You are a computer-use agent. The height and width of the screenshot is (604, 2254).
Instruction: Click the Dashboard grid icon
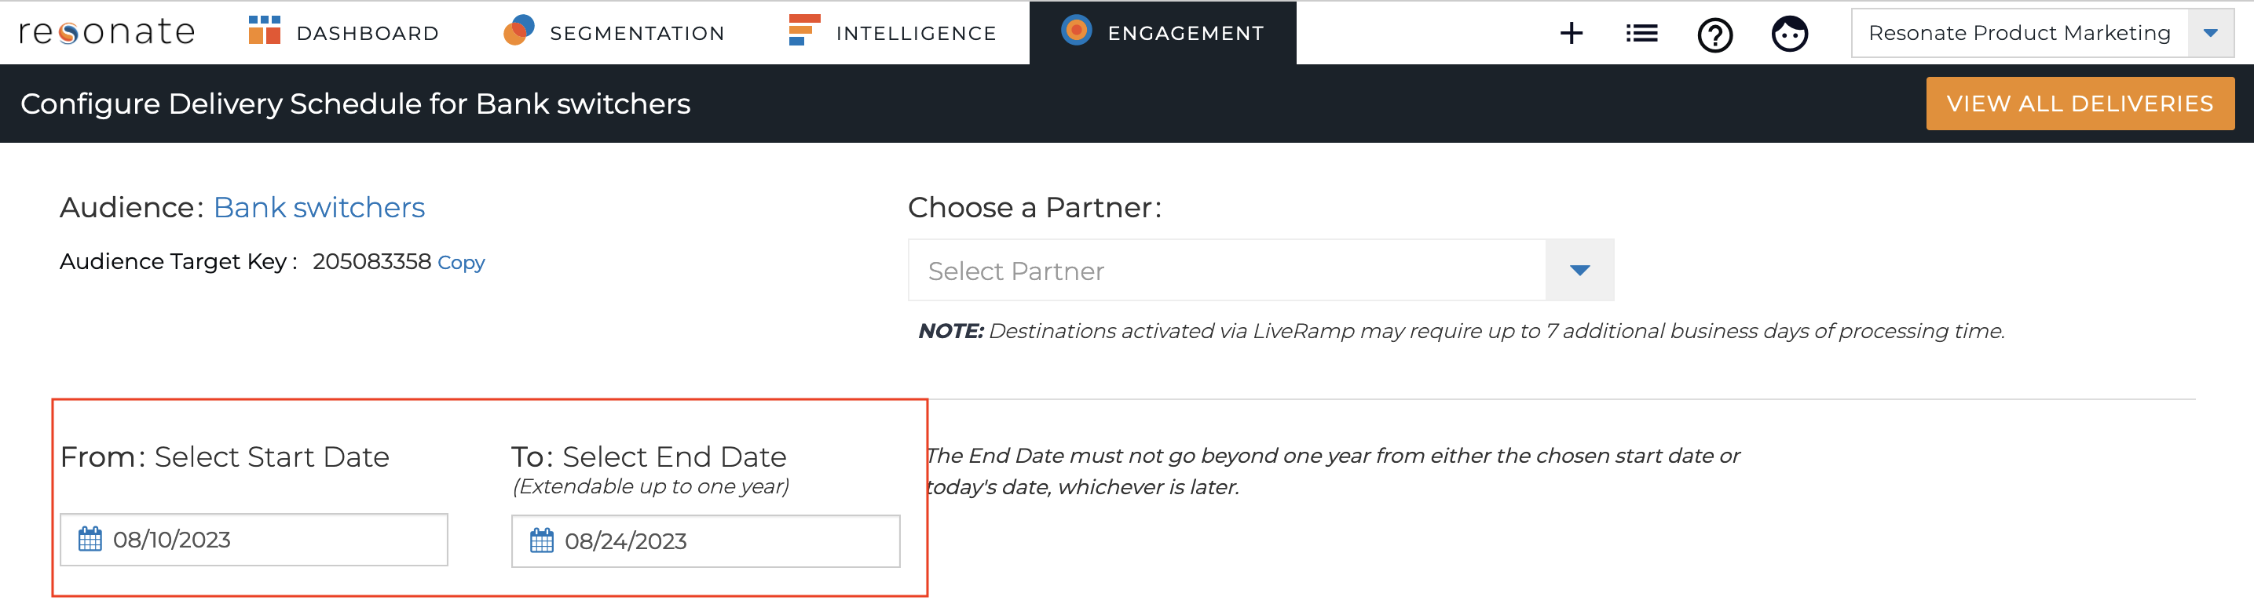264,30
